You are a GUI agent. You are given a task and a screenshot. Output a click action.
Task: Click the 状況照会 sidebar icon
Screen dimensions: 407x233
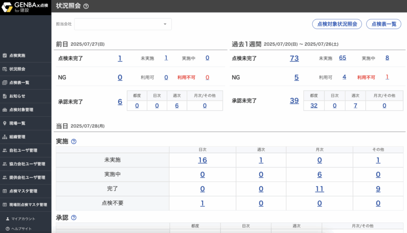[5, 69]
